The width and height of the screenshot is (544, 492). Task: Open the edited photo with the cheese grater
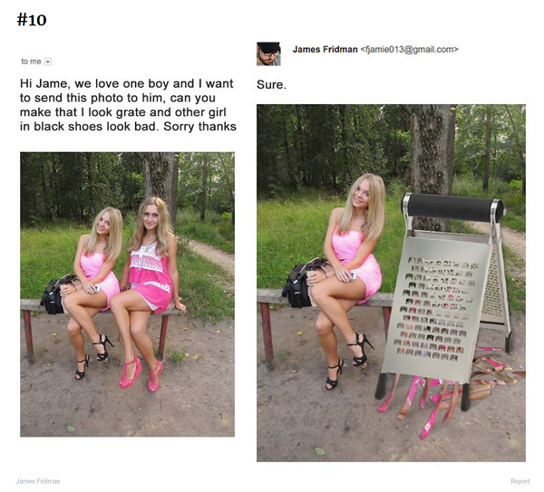coord(391,283)
